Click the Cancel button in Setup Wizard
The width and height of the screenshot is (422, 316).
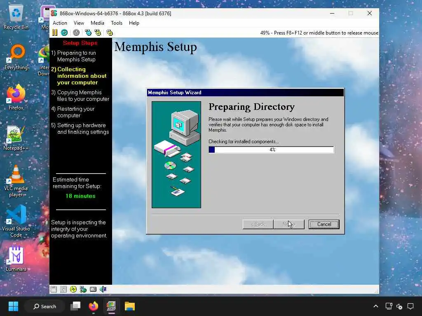[324, 224]
